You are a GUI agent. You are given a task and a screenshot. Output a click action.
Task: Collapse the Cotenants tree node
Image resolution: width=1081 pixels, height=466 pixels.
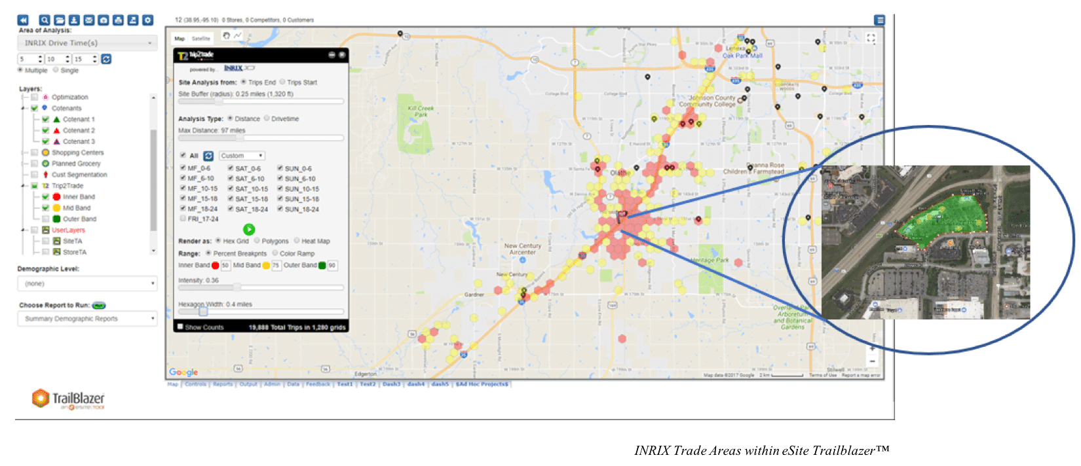pyautogui.click(x=24, y=109)
